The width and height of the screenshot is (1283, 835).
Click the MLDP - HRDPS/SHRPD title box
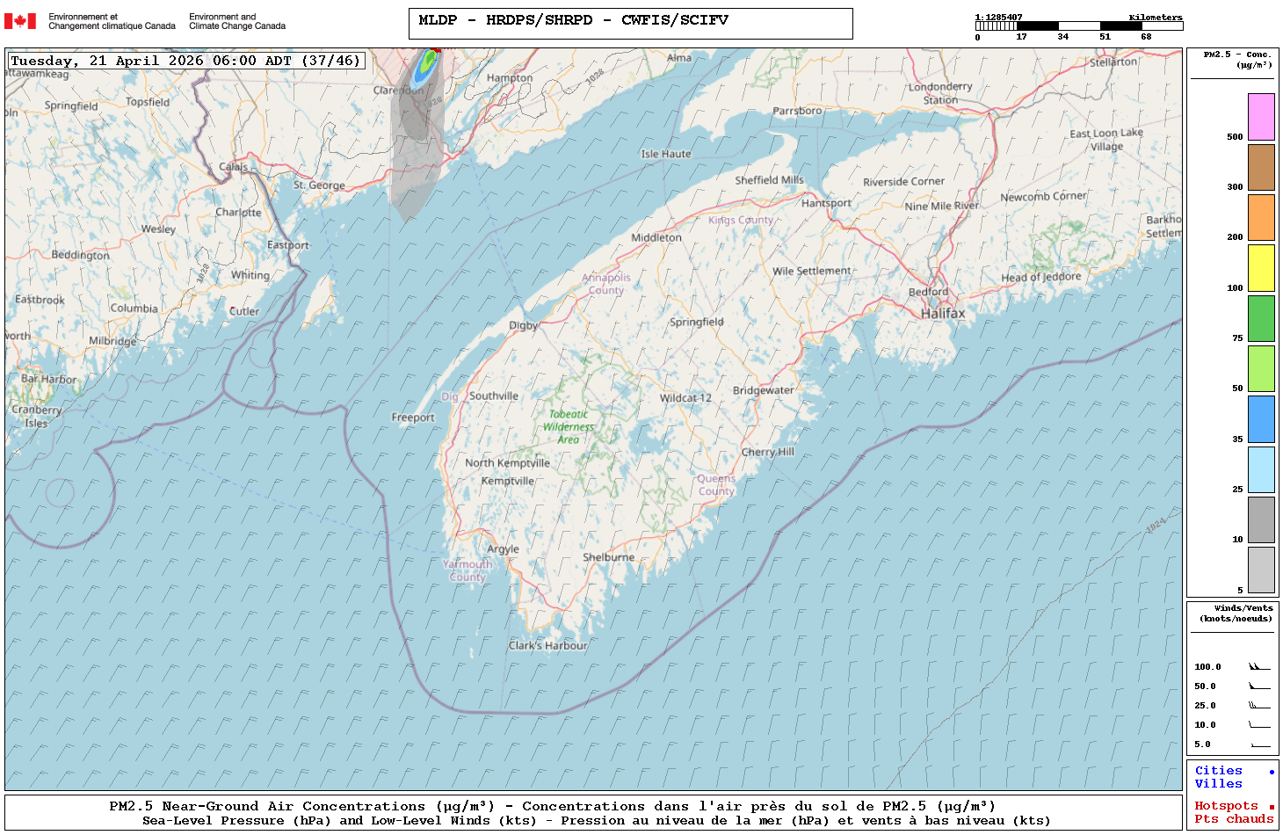tap(630, 24)
